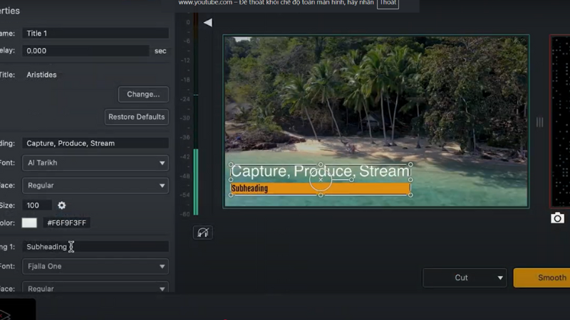Open the subheading Regular face dropdown
570x320 pixels.
click(x=95, y=287)
